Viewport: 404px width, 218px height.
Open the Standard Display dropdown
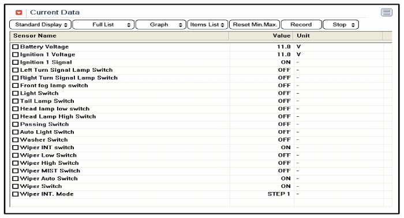coord(40,25)
